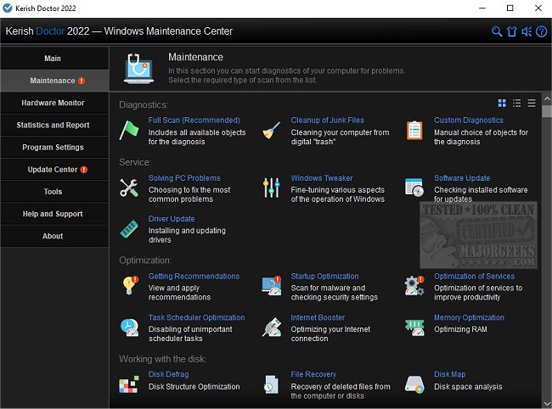
Task: Toggle the sound speaker icon in header
Action: 527,31
